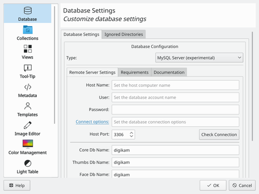Screen dimensions: 259x194
Task: Expand the database Type combo box
Action: [199, 57]
